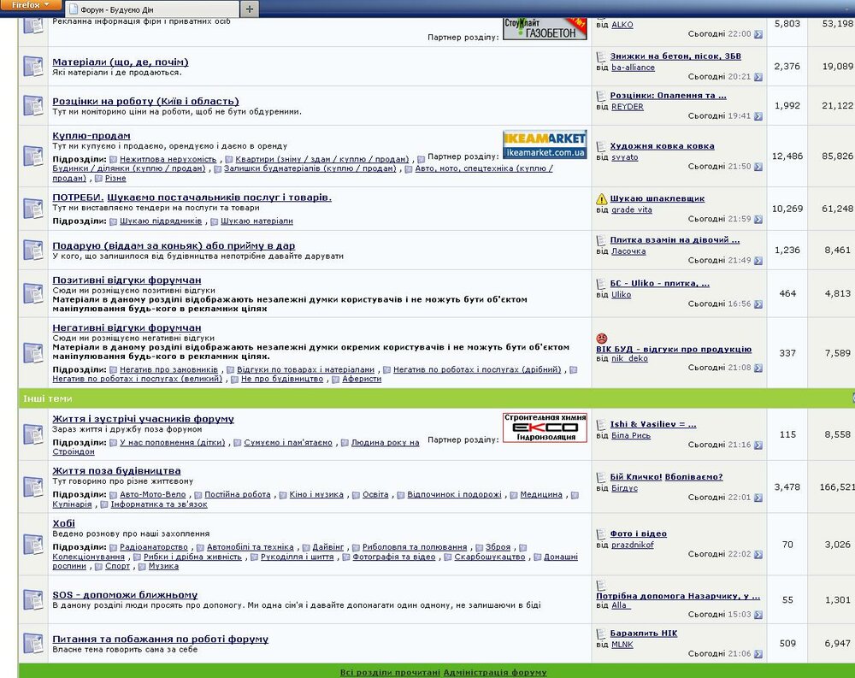The height and width of the screenshot is (678, 855).
Task: Click forum status icon for Хобі
Action: [x=33, y=545]
